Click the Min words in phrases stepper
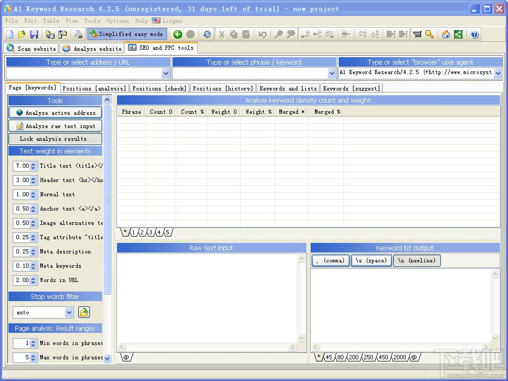 point(33,343)
